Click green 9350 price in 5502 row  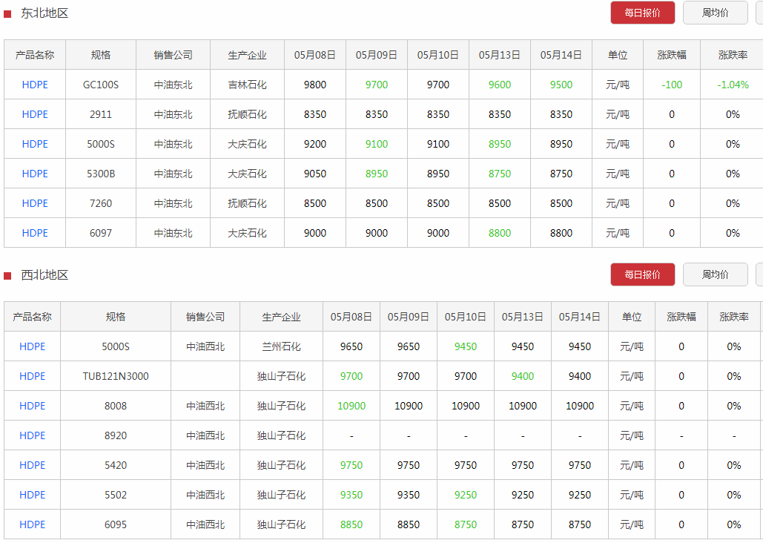pos(351,496)
